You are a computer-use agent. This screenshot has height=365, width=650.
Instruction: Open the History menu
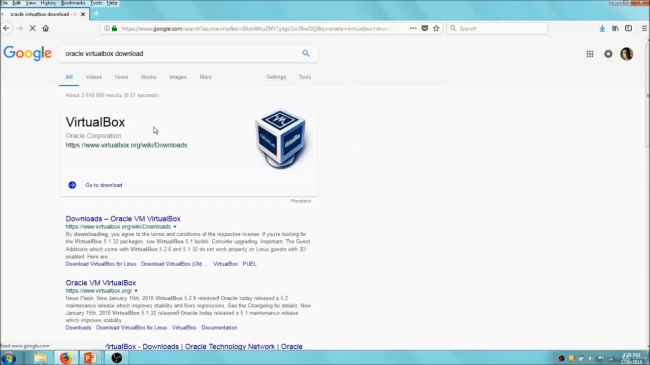point(48,3)
